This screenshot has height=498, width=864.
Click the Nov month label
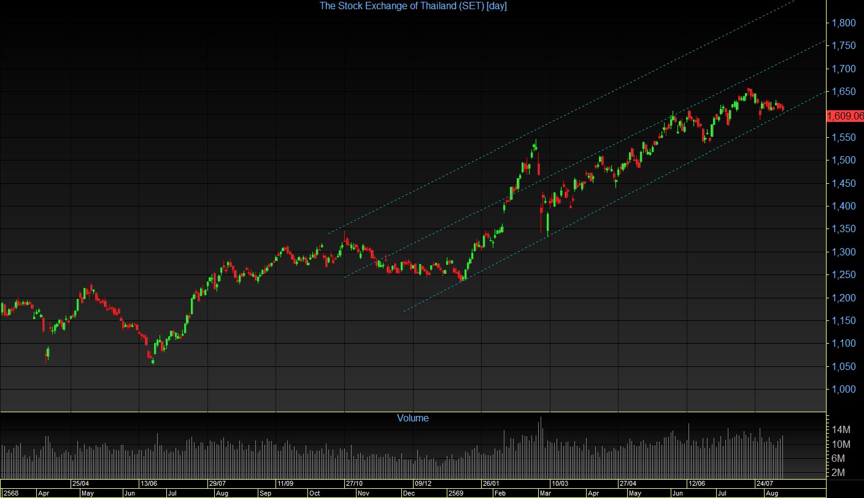coord(362,493)
